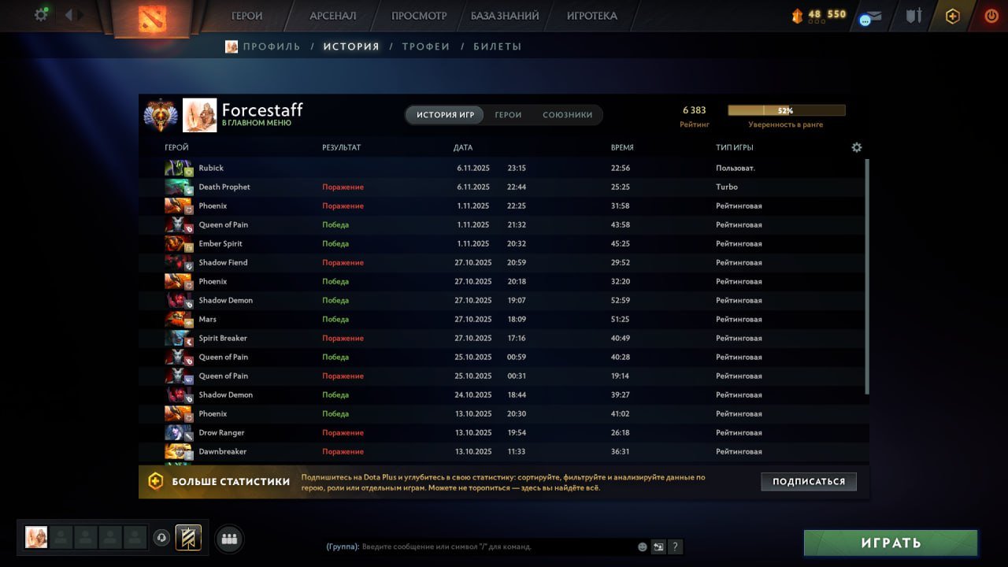This screenshot has width=1008, height=567.
Task: Open match history table settings gear
Action: (857, 147)
